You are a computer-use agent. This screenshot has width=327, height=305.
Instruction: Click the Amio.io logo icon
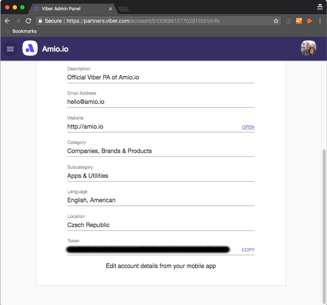tap(30, 48)
